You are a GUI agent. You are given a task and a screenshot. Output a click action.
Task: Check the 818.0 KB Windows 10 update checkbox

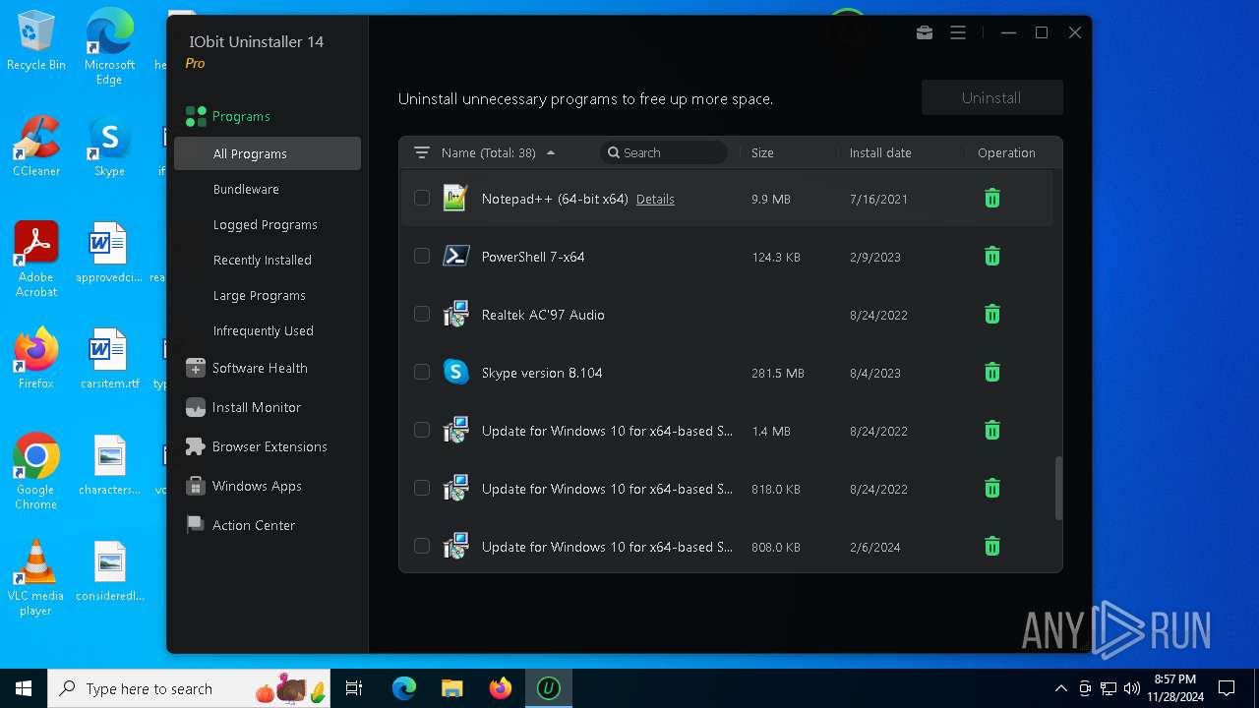pyautogui.click(x=422, y=488)
